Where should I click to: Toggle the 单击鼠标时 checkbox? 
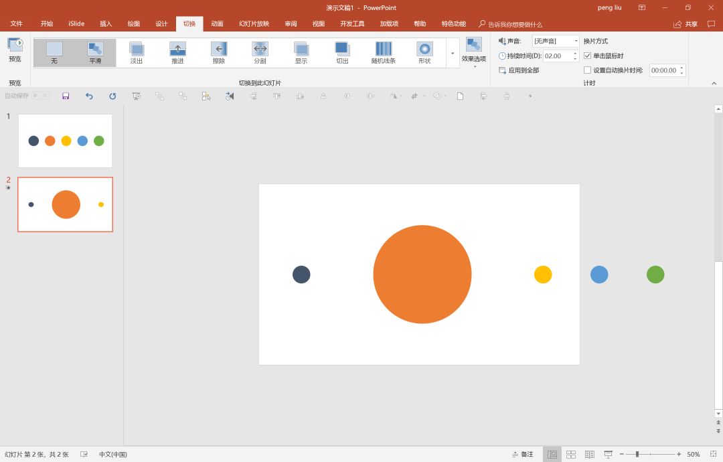click(588, 56)
